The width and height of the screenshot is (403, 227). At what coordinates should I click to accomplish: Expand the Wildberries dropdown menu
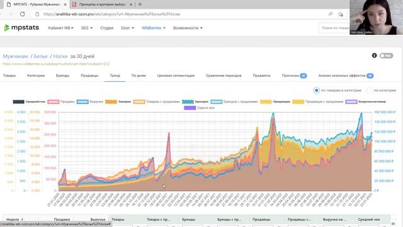click(x=154, y=28)
